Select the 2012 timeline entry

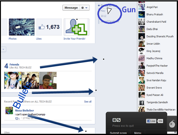103,16
